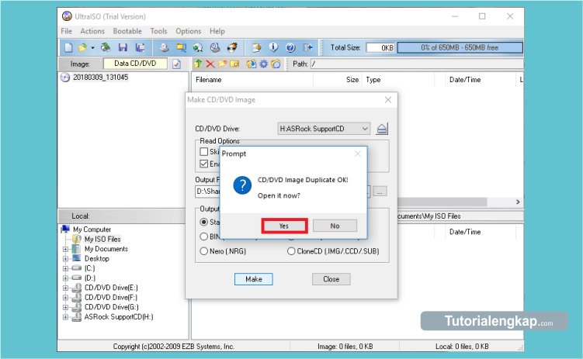Select My ISO Files in local tree
Screen dimensions: 583x359
[x=102, y=240]
